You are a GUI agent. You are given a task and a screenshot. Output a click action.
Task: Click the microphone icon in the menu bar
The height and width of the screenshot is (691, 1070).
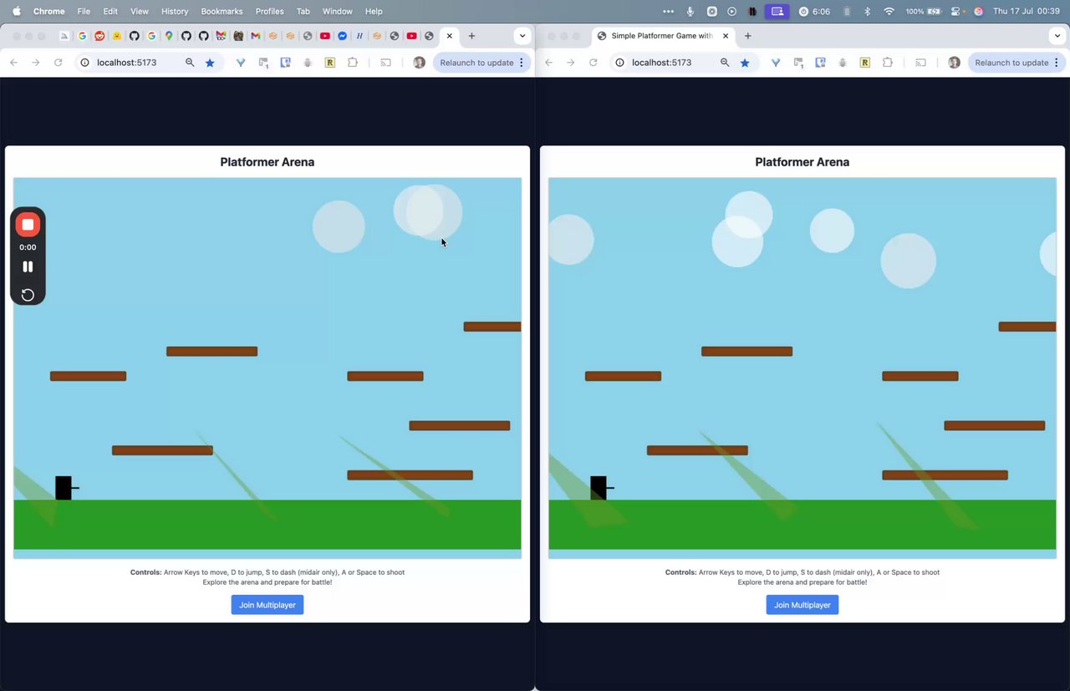tap(690, 11)
